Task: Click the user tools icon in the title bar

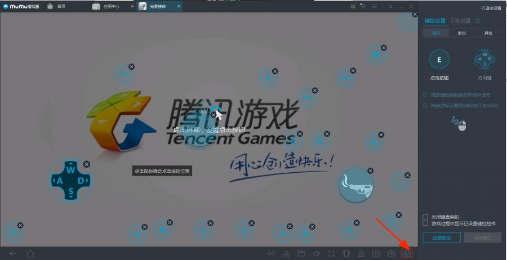Action: tap(363, 6)
